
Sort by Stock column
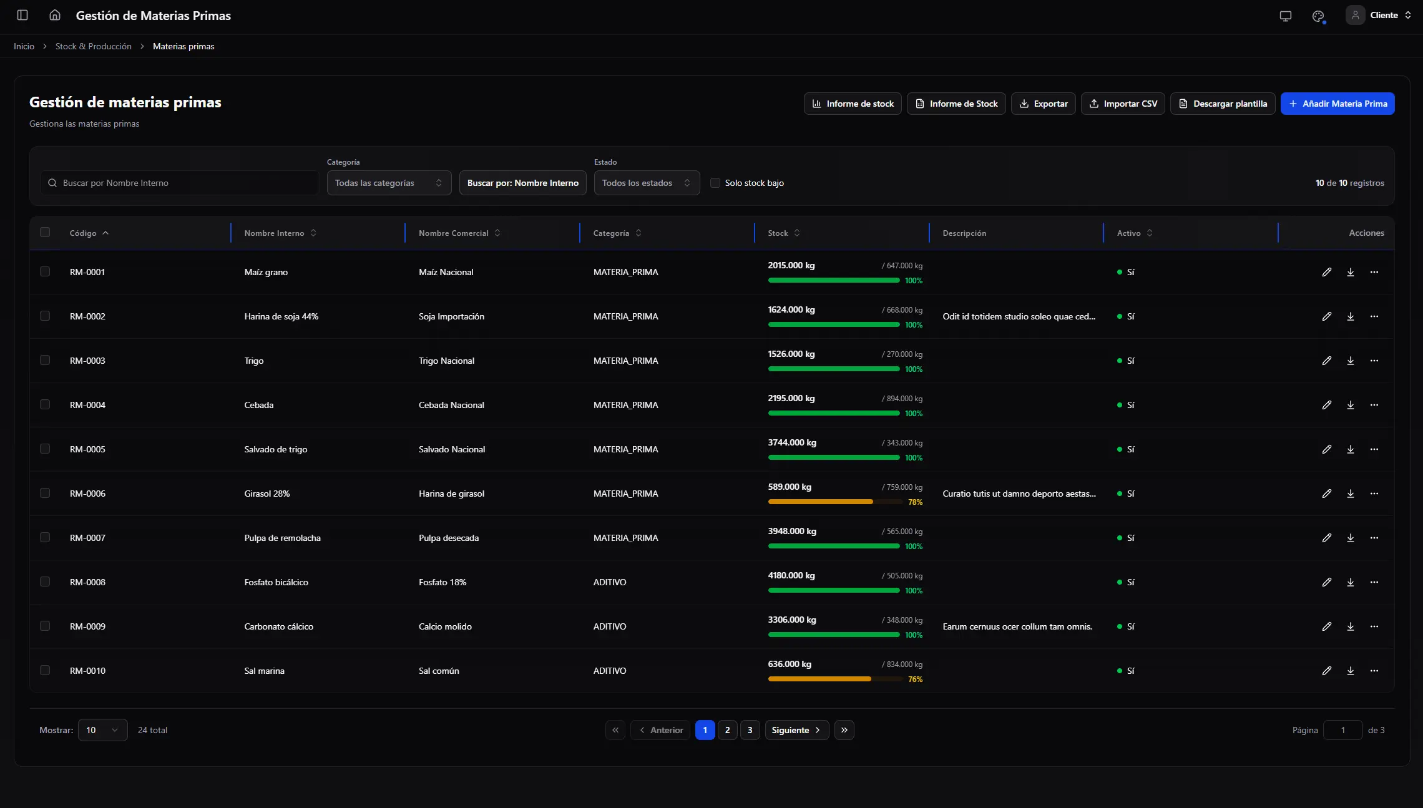click(x=784, y=233)
